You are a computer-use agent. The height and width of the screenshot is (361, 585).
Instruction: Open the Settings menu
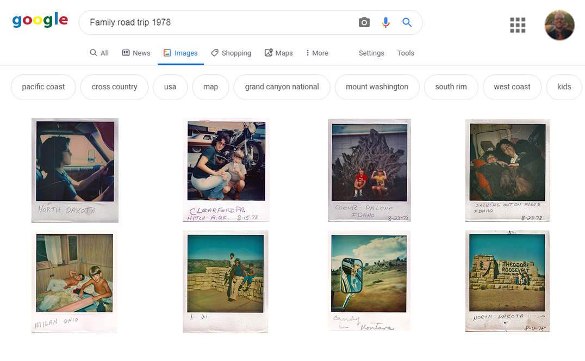[371, 53]
